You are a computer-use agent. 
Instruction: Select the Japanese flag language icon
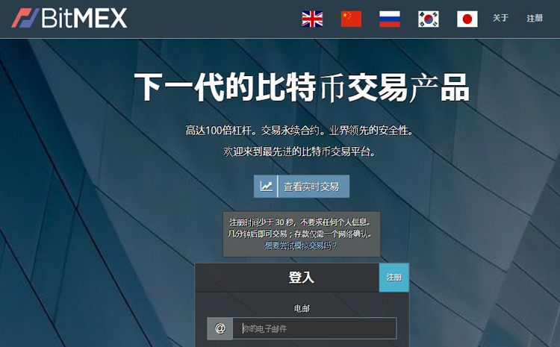pyautogui.click(x=467, y=19)
